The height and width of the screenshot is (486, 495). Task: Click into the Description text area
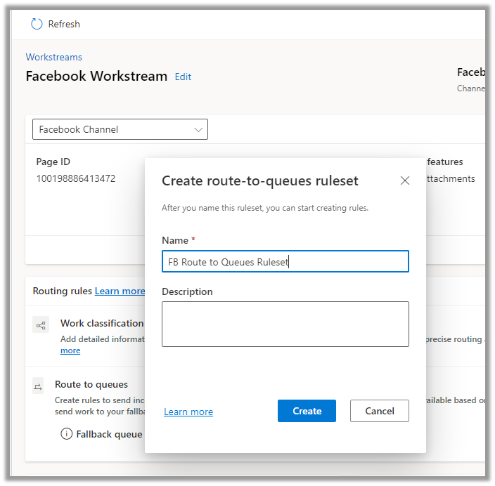[285, 324]
